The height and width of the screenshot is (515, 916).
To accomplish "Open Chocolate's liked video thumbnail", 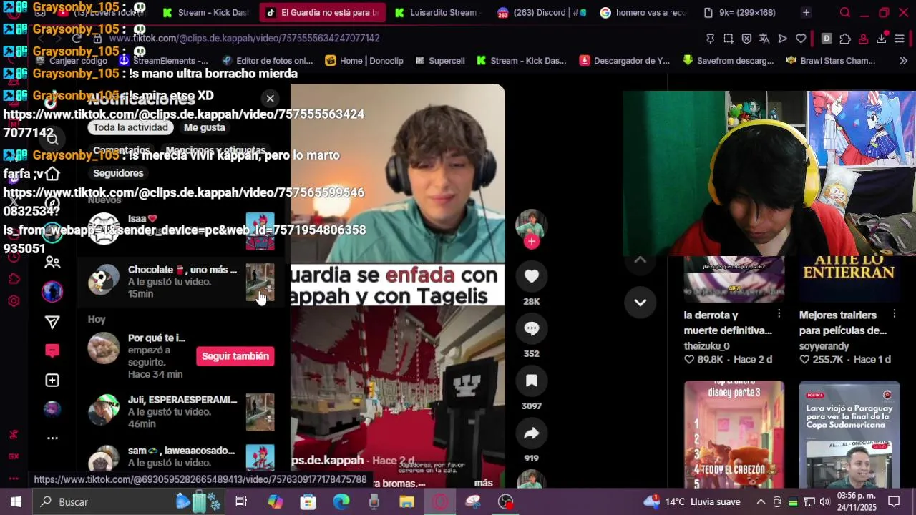I will pos(260,282).
